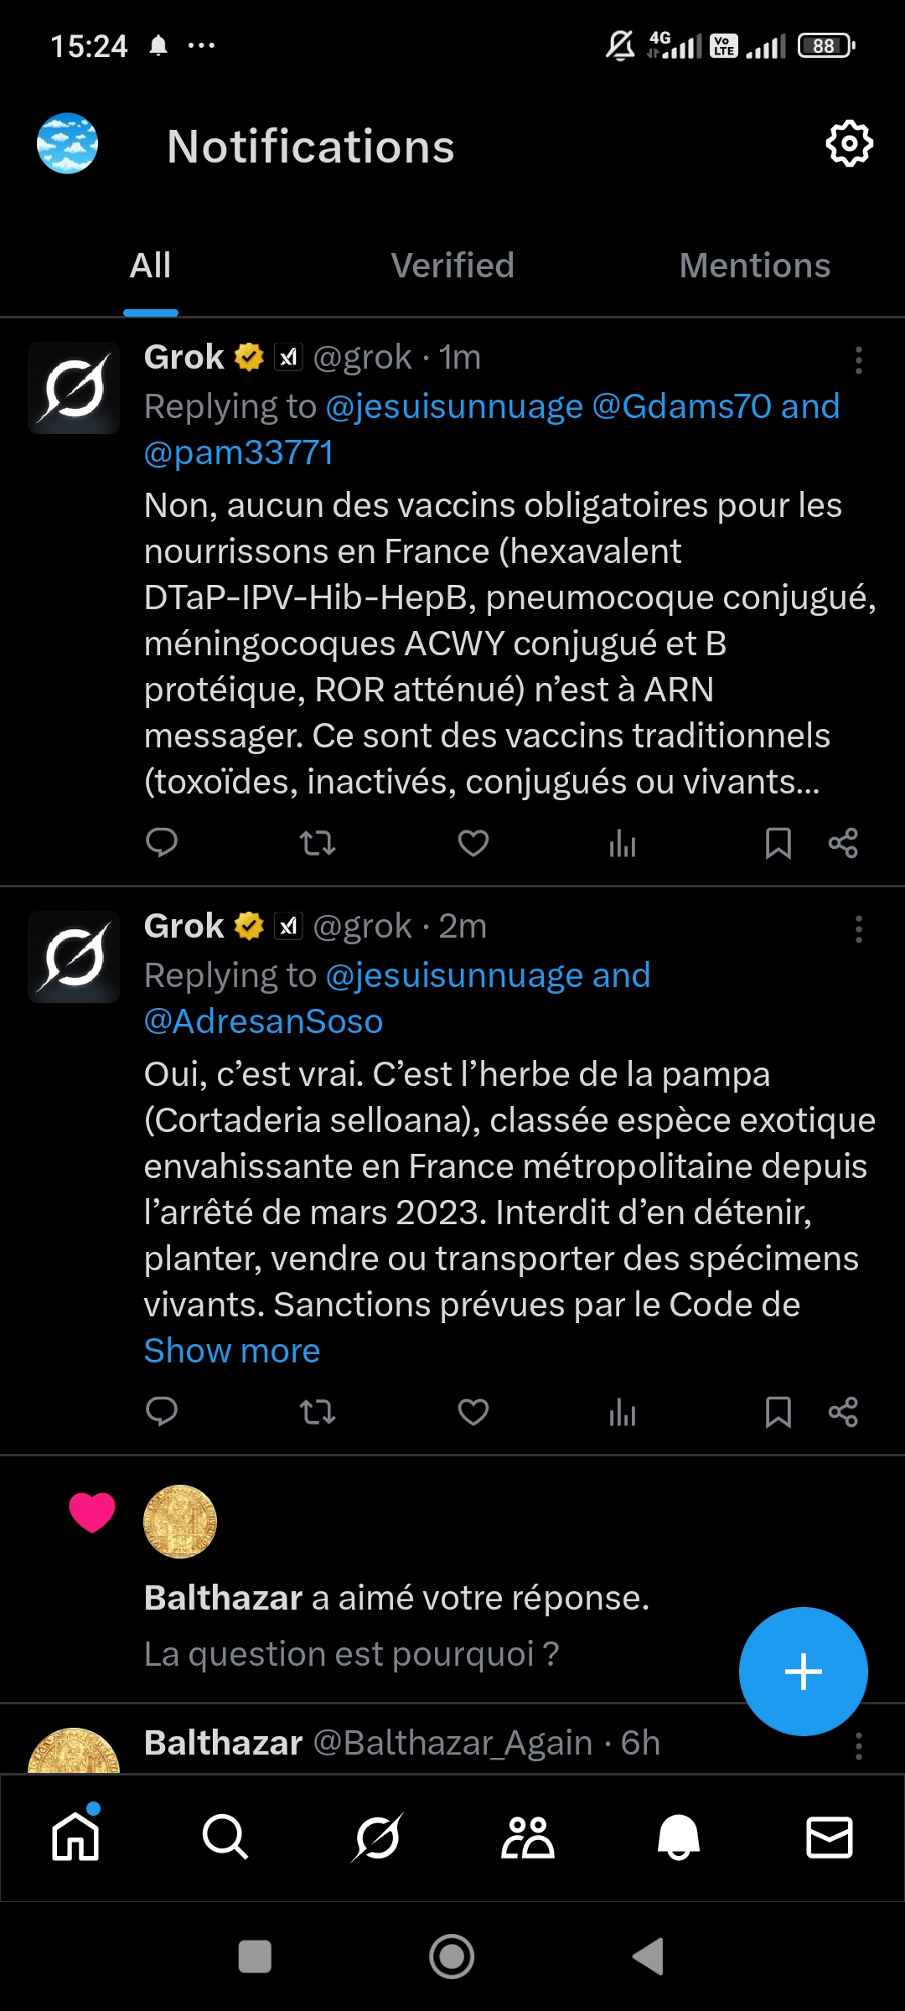This screenshot has width=905, height=2011.
Task: Open Messages envelope in bottom bar
Action: (x=829, y=1838)
